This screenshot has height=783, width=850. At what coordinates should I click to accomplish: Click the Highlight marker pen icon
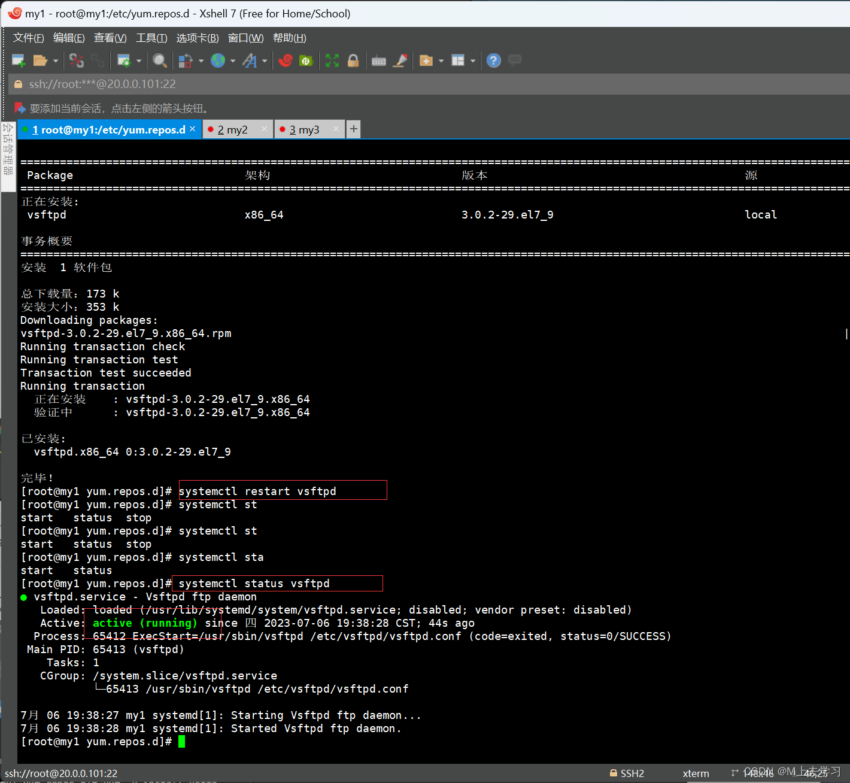click(400, 60)
